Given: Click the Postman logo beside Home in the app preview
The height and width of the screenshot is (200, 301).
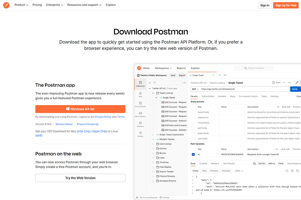Looking at the screenshot, I should [x=139, y=68].
